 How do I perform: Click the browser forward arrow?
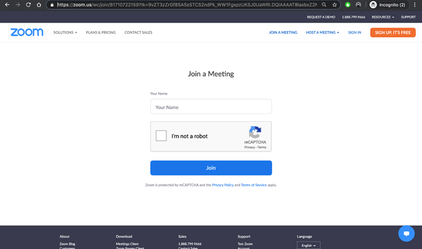coord(18,5)
